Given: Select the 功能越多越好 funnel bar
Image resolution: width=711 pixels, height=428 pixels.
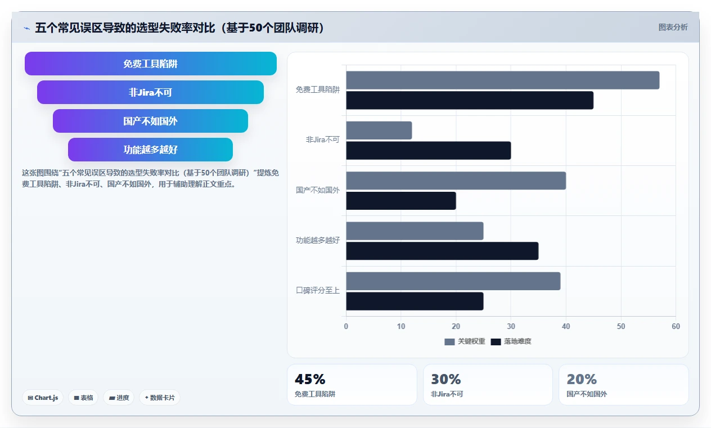Looking at the screenshot, I should (151, 150).
